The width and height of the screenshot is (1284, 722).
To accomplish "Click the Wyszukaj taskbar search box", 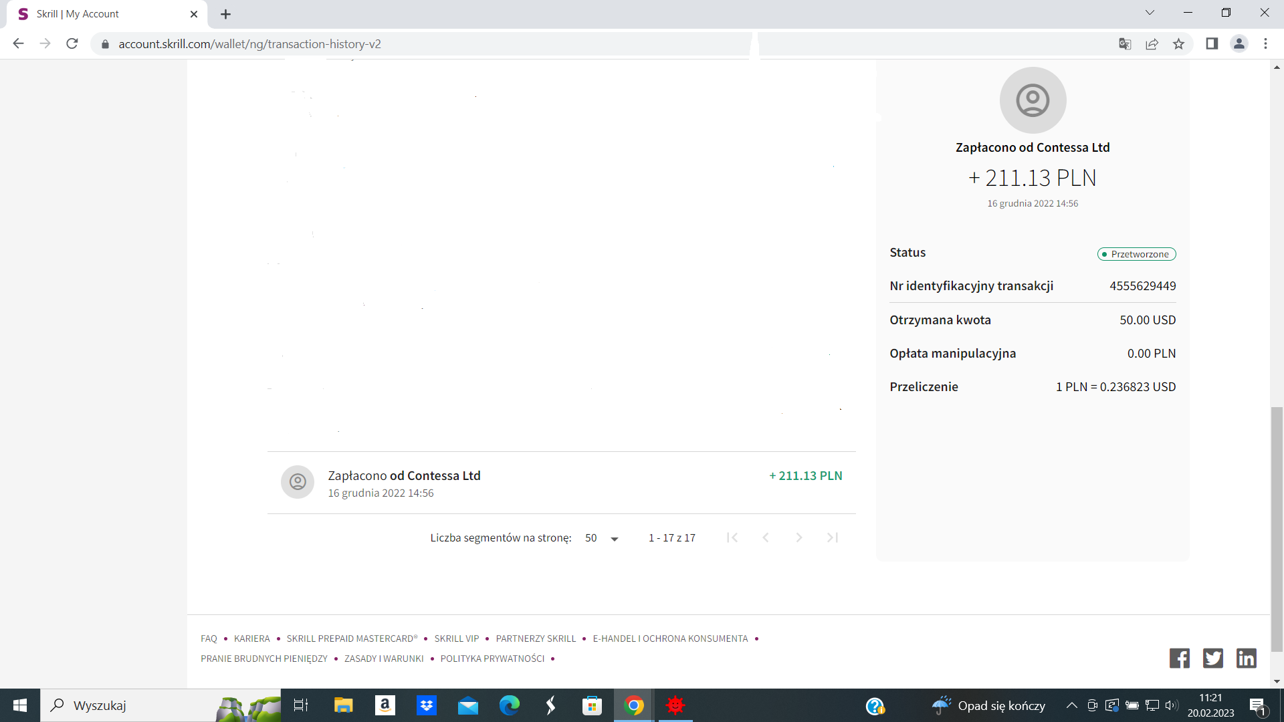I will tap(160, 705).
